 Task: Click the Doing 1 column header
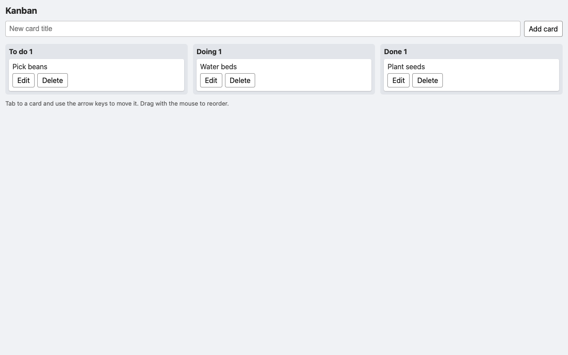tap(209, 51)
